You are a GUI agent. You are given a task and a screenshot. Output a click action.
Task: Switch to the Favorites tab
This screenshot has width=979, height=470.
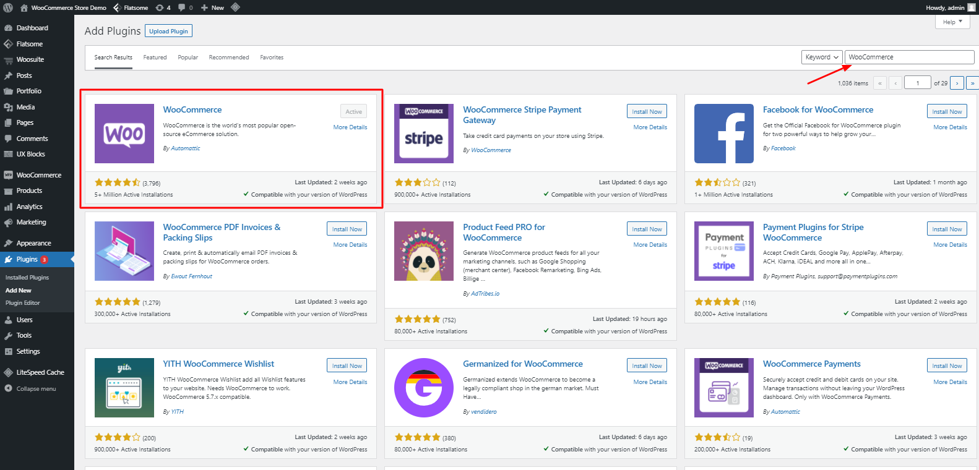pos(272,58)
